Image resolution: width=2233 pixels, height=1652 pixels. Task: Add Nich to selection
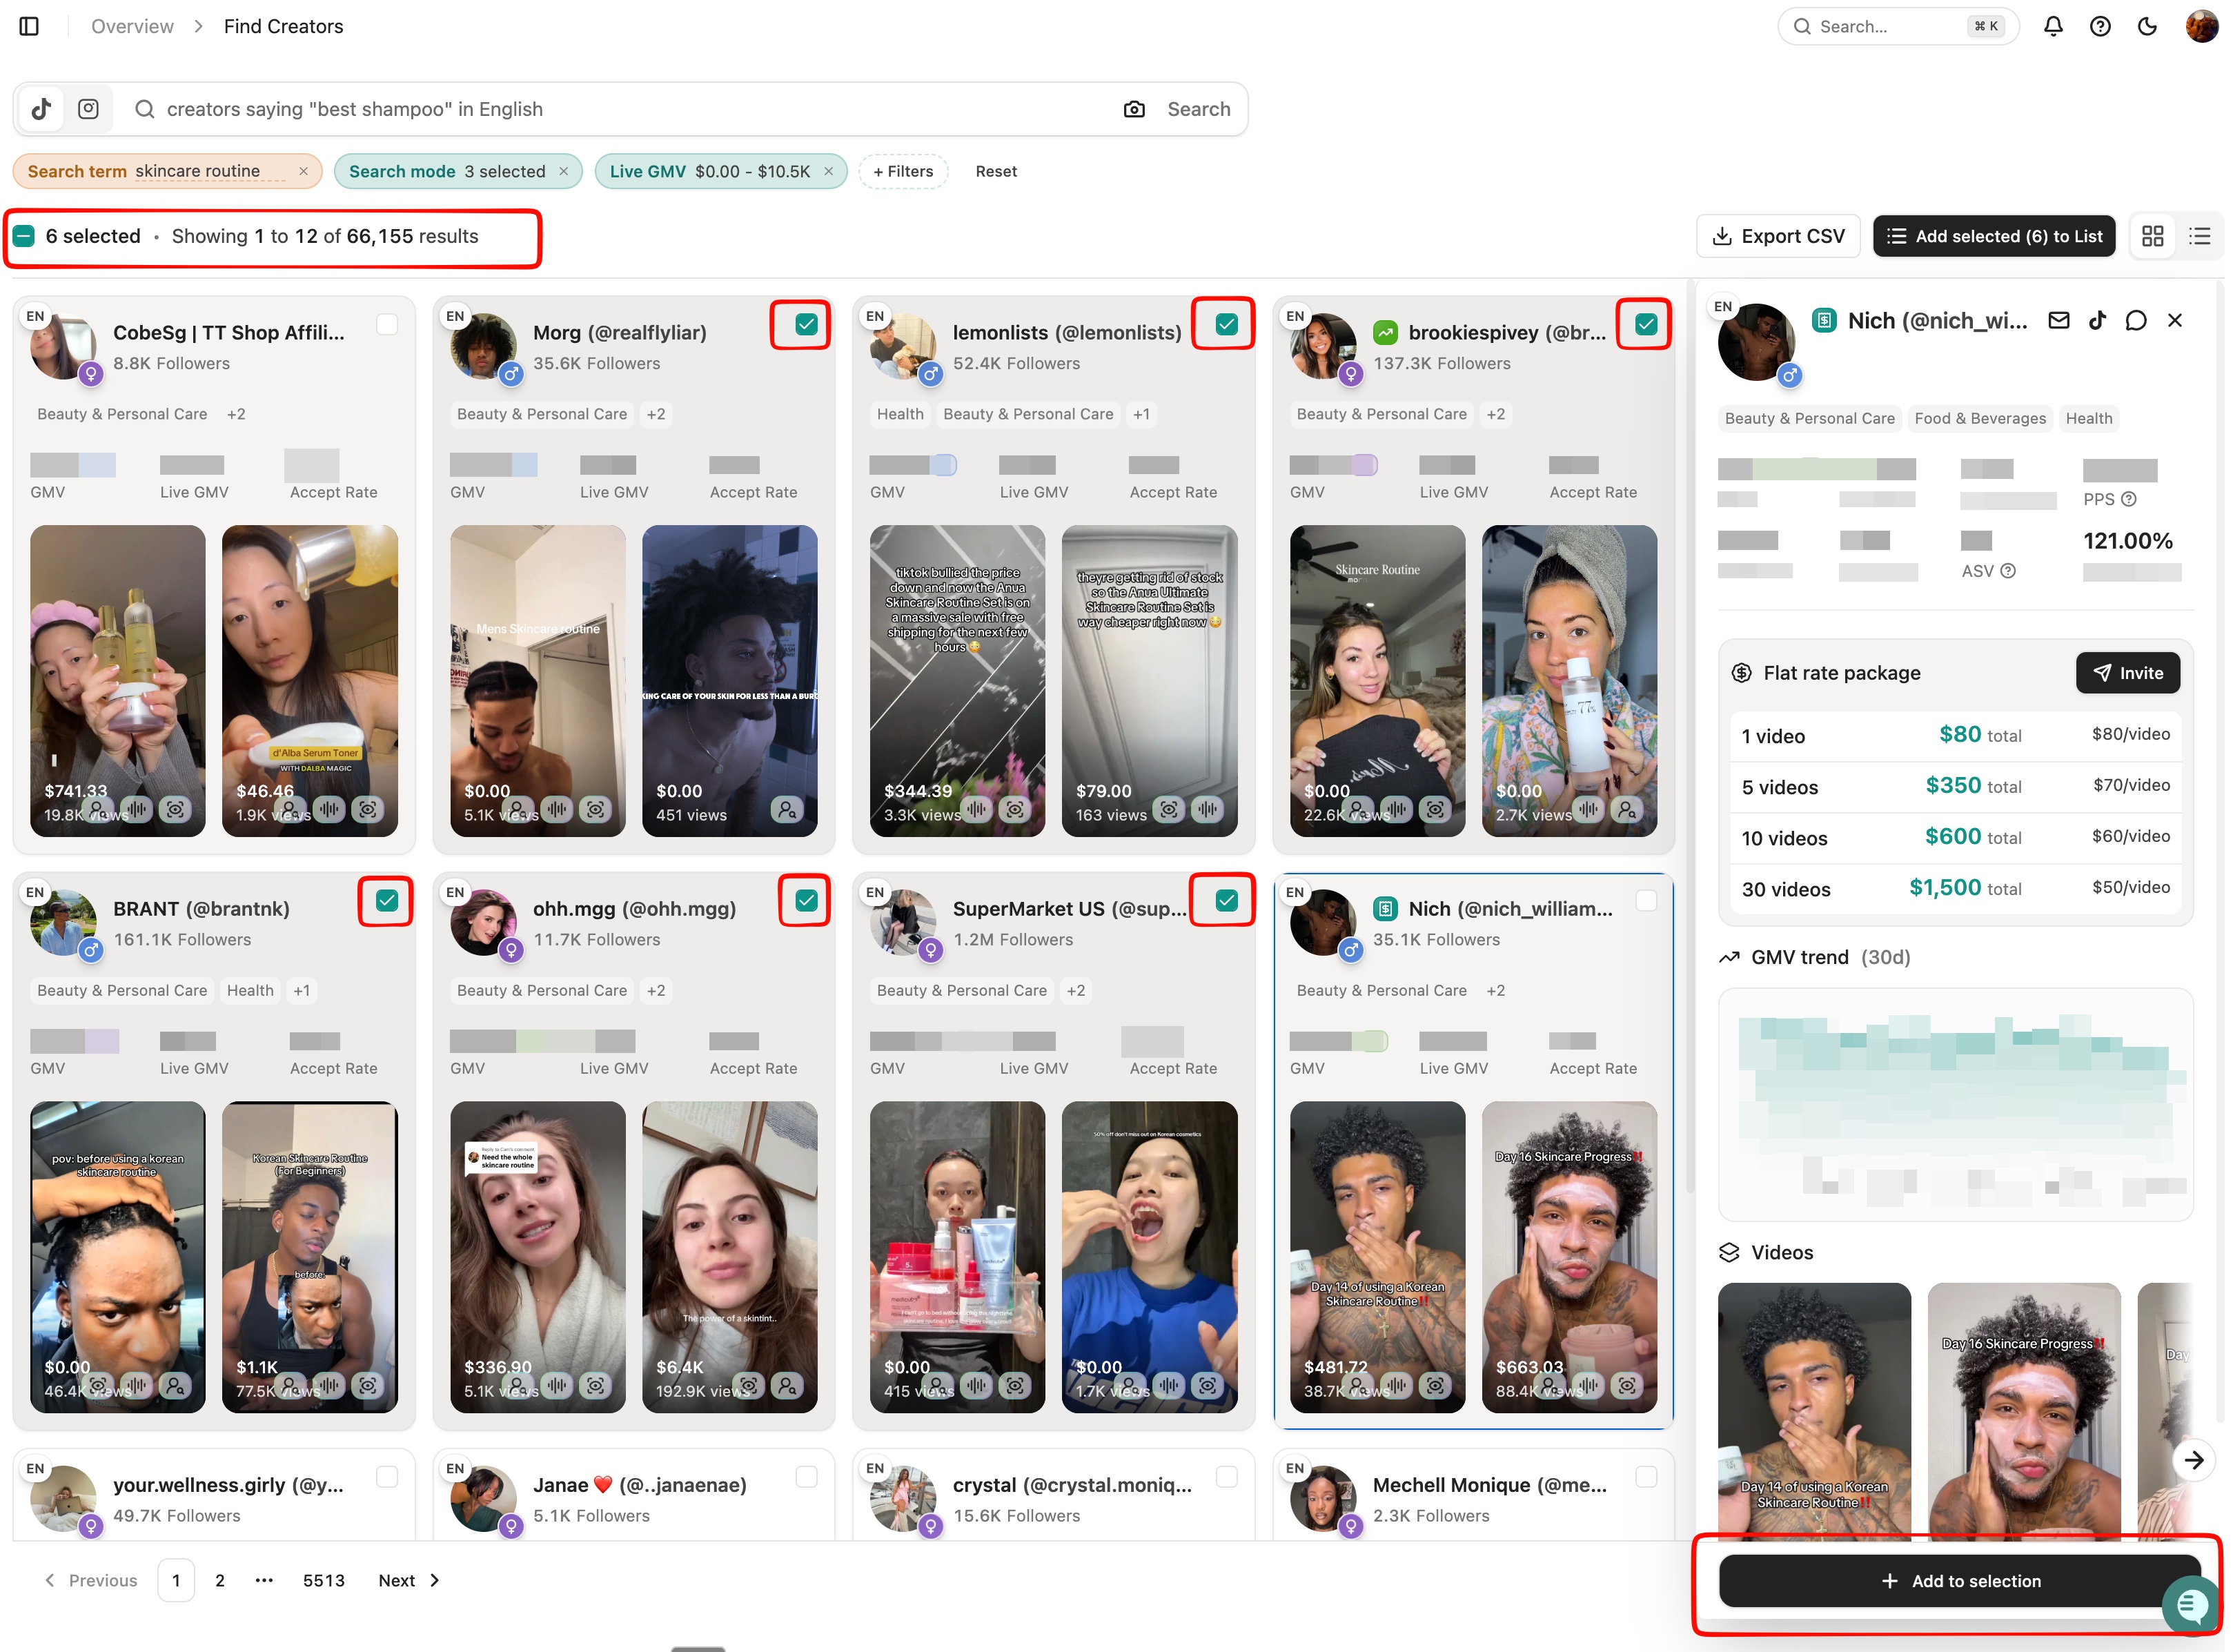pos(1960,1580)
